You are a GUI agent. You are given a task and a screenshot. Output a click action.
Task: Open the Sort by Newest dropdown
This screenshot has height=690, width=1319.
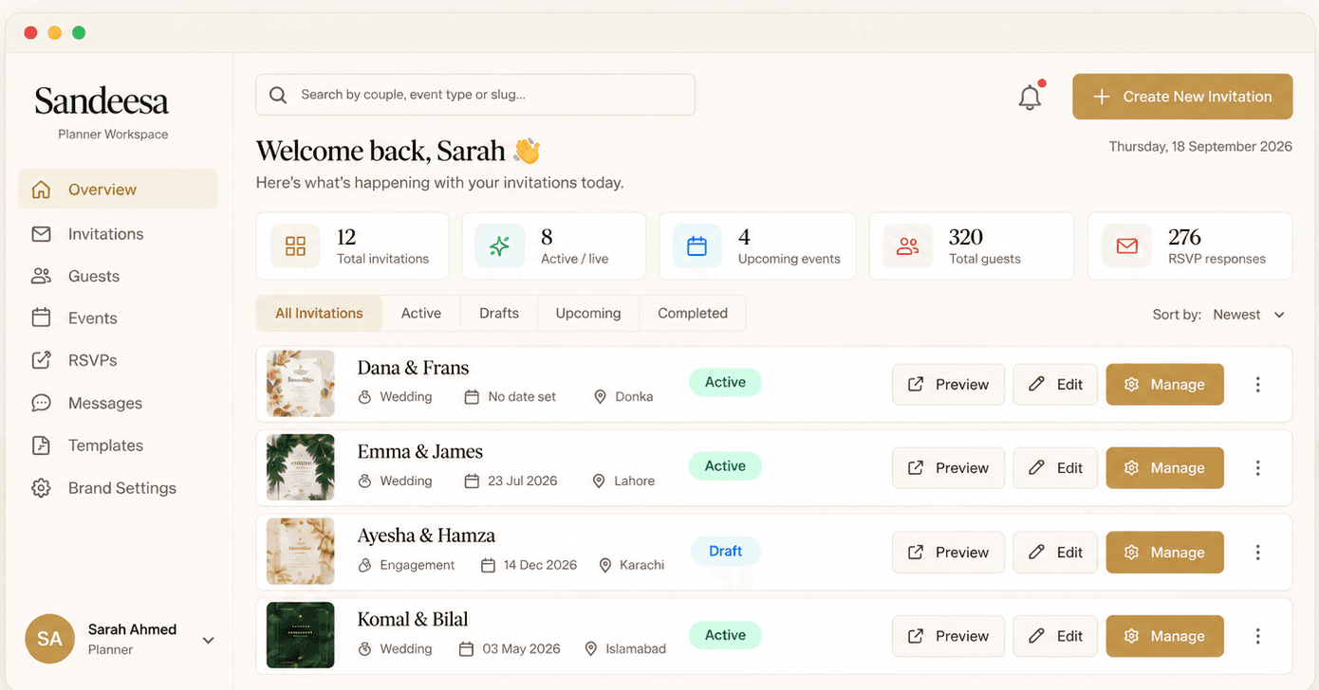(1219, 315)
